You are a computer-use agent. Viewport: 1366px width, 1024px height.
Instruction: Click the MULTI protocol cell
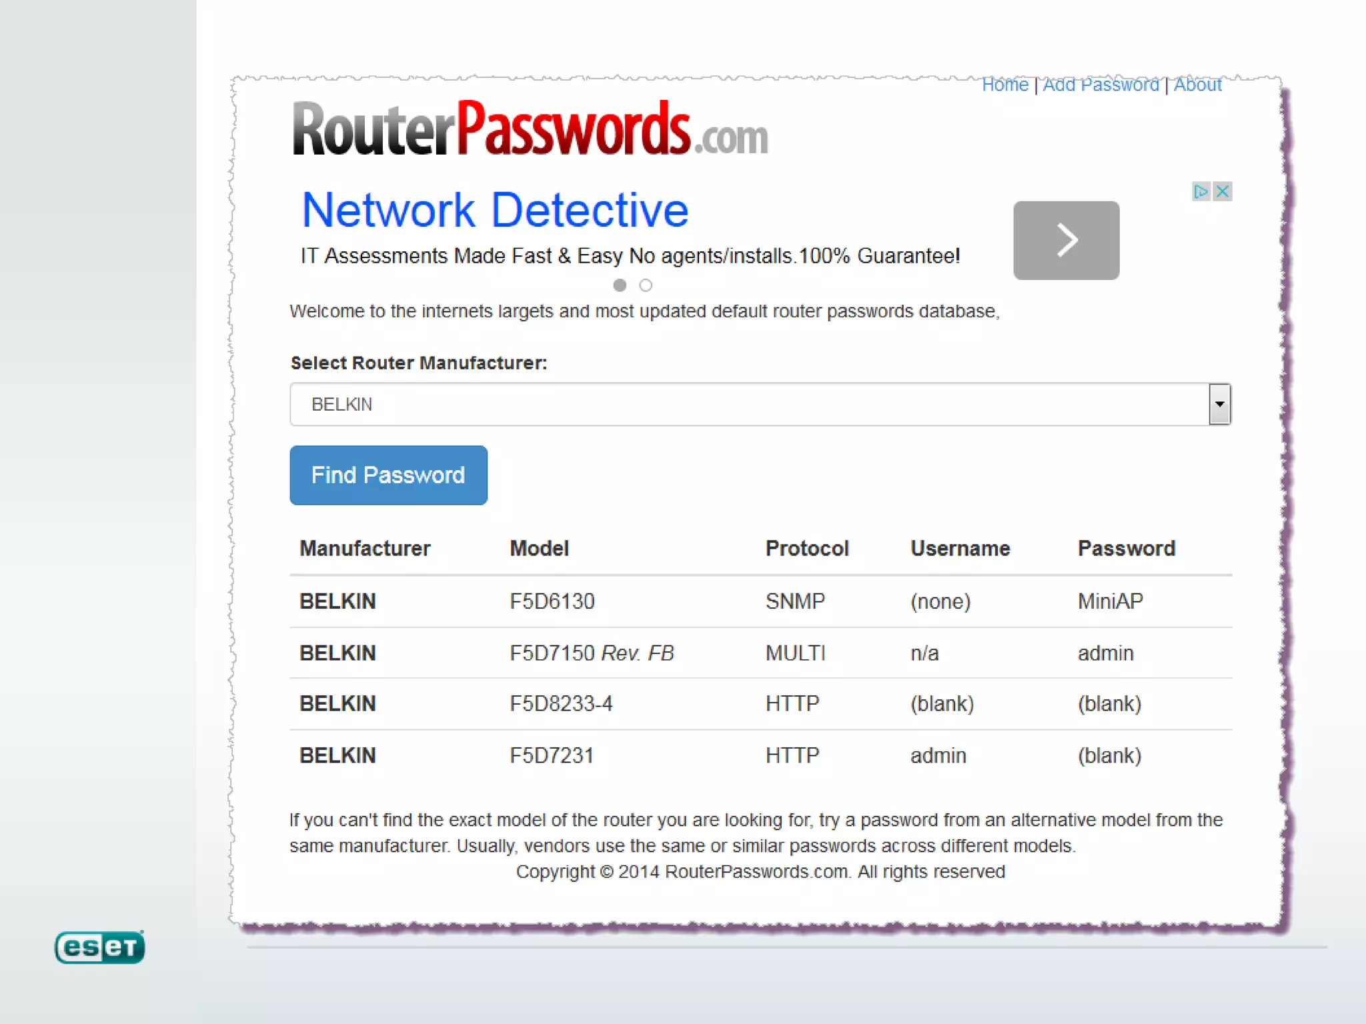tap(795, 653)
